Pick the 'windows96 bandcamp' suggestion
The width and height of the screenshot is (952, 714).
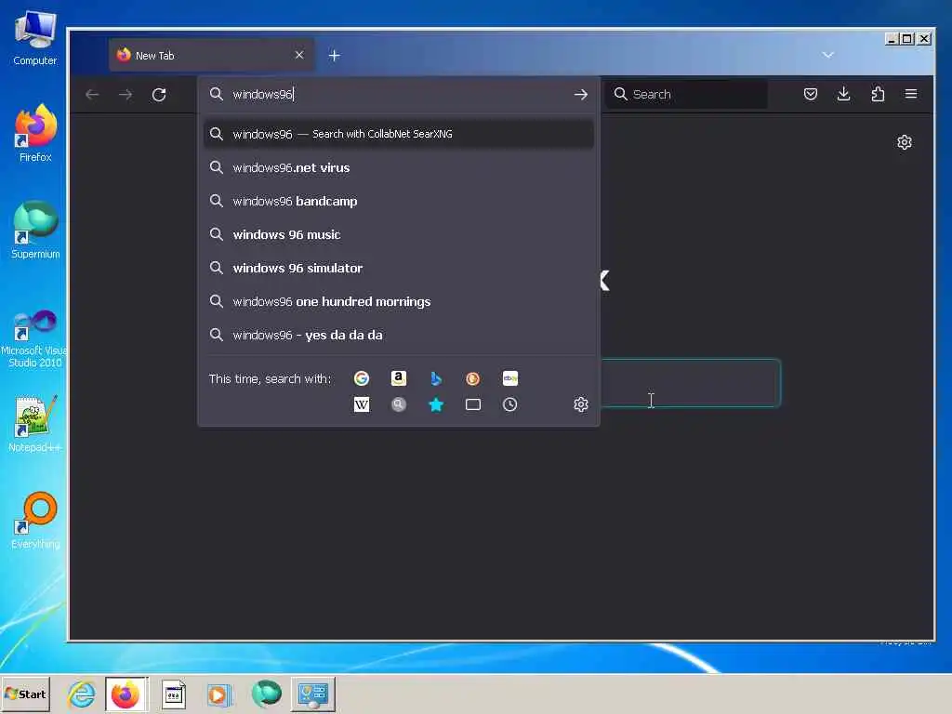[x=398, y=201]
